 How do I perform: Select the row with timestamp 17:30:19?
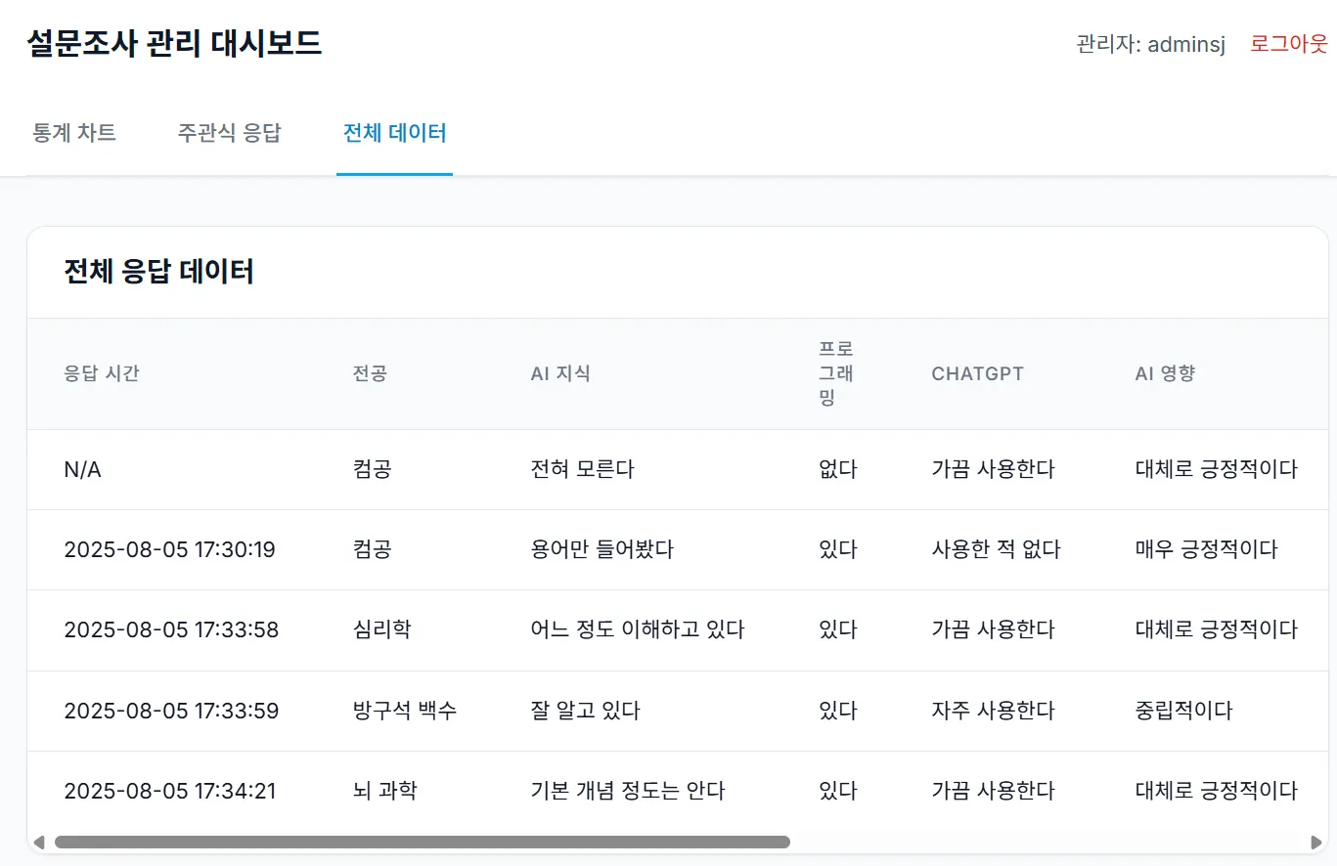[x=169, y=549]
